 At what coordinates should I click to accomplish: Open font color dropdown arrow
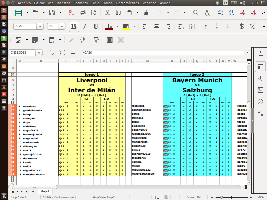pyautogui.click(x=117, y=26)
